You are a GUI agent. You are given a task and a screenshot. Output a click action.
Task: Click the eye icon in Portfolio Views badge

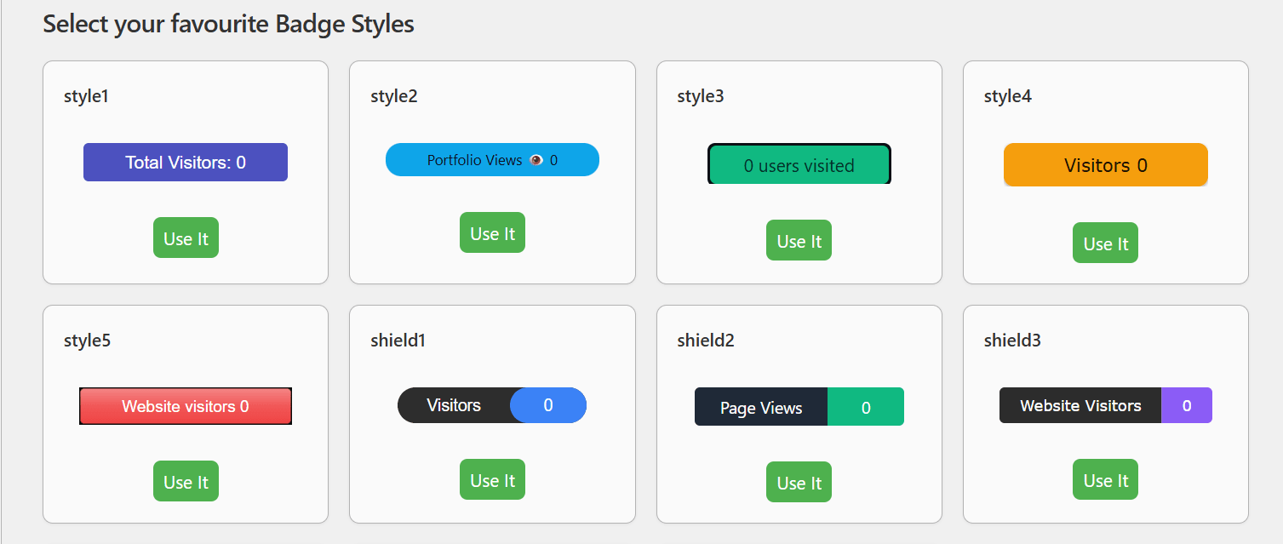(x=536, y=160)
